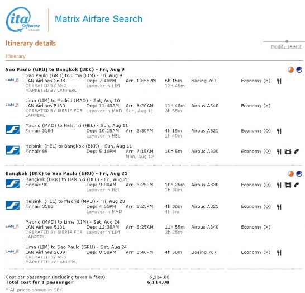305x293 pixels.
Task: Click flight number LAN Airlines 5131
Action: pos(45,227)
